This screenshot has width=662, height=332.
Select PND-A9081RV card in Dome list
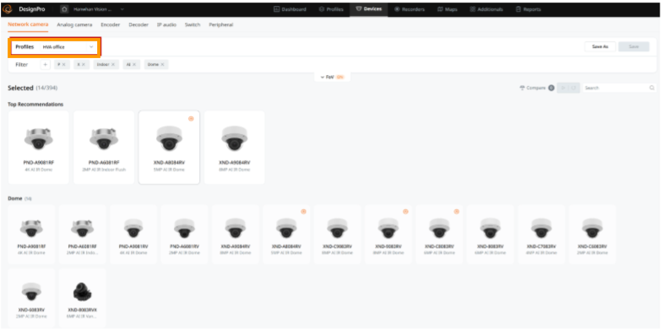coord(133,234)
